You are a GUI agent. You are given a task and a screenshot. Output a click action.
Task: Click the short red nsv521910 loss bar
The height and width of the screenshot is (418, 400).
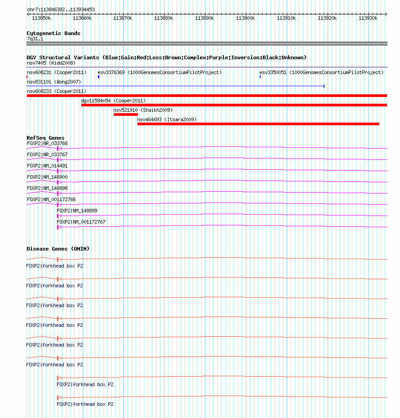tap(126, 114)
